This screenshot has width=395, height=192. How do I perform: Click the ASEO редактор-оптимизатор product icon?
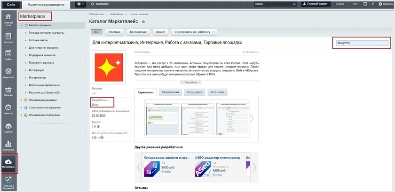click(203, 169)
